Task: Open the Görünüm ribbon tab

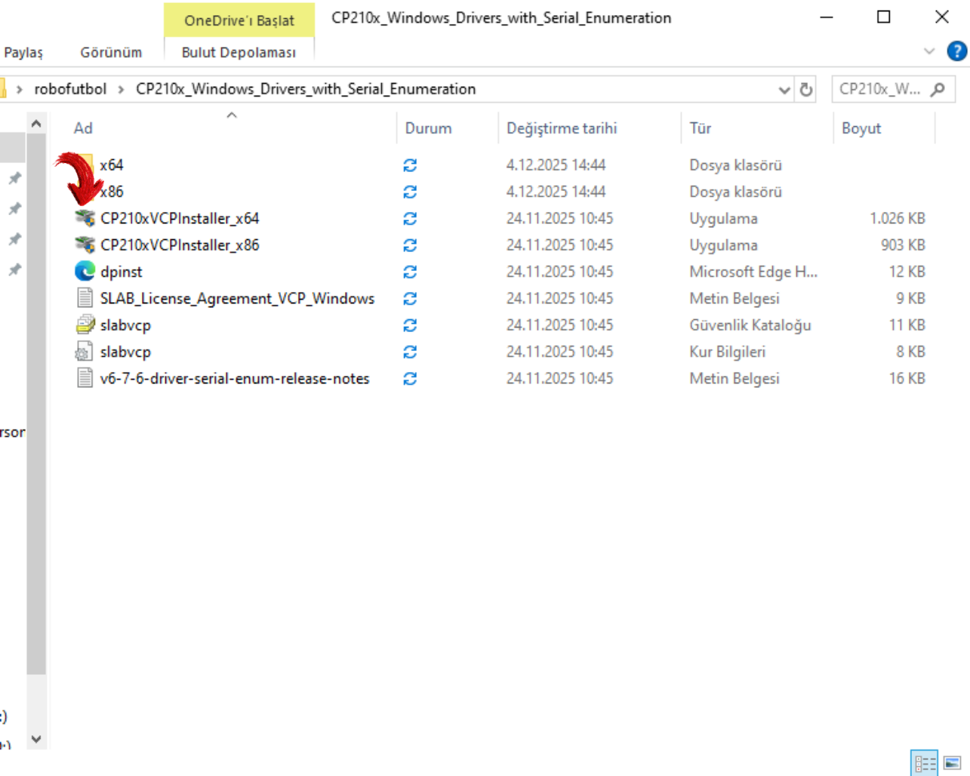Action: coord(111,52)
